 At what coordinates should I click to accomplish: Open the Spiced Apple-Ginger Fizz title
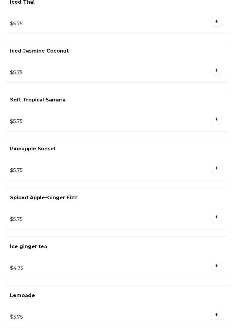coord(43,198)
